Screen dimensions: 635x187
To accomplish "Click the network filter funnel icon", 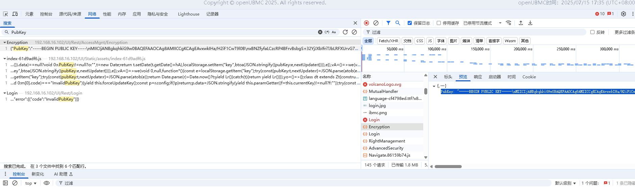I will point(388,23).
